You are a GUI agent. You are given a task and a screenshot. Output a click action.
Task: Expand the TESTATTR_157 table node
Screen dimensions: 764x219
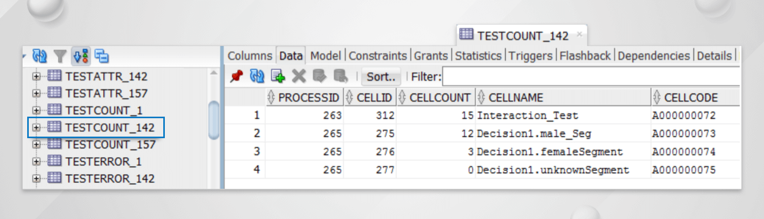coord(36,94)
